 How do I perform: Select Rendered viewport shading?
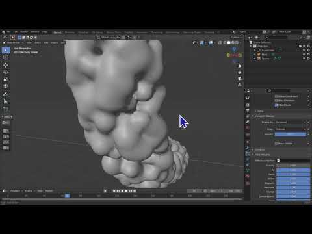[x=237, y=43]
